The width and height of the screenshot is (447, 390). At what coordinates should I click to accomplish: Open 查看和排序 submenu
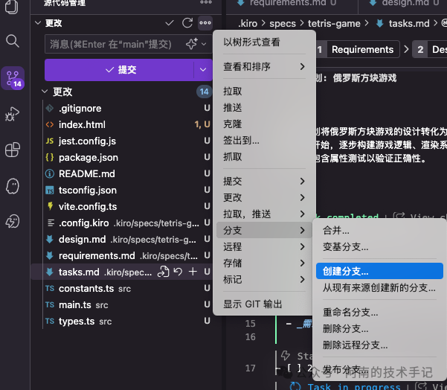(x=264, y=67)
